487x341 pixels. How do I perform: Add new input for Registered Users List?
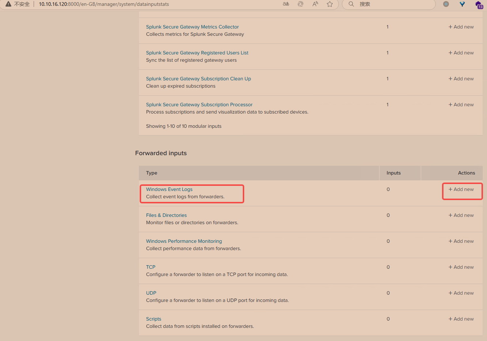pos(461,53)
